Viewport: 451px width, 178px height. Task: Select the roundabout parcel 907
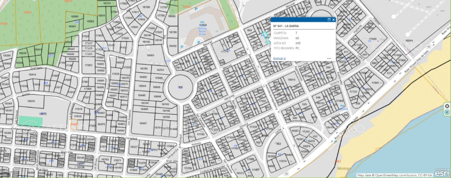point(180,87)
